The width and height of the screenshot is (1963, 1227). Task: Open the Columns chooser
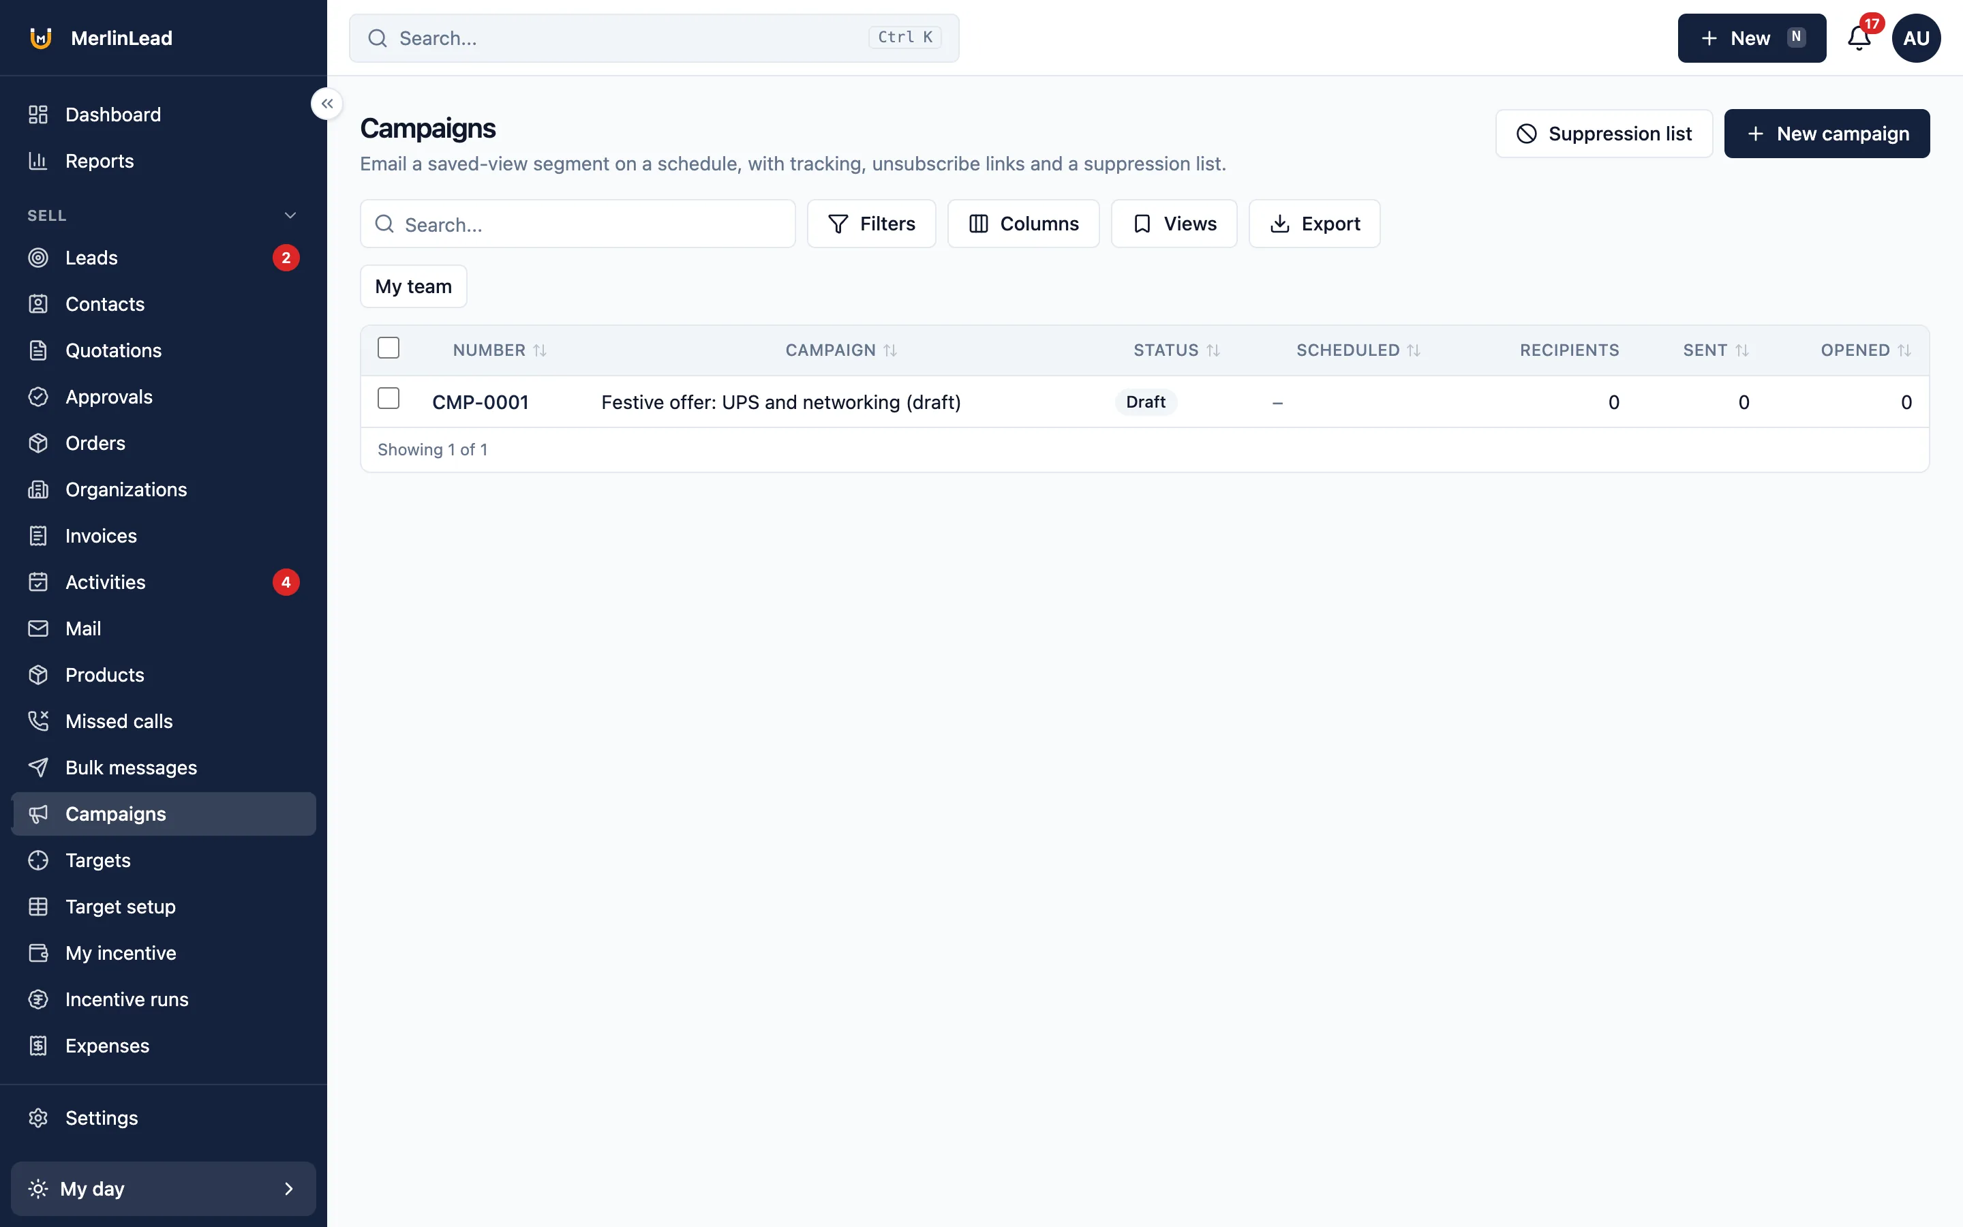1024,223
